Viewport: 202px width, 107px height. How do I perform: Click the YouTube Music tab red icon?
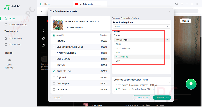pos(77,4)
